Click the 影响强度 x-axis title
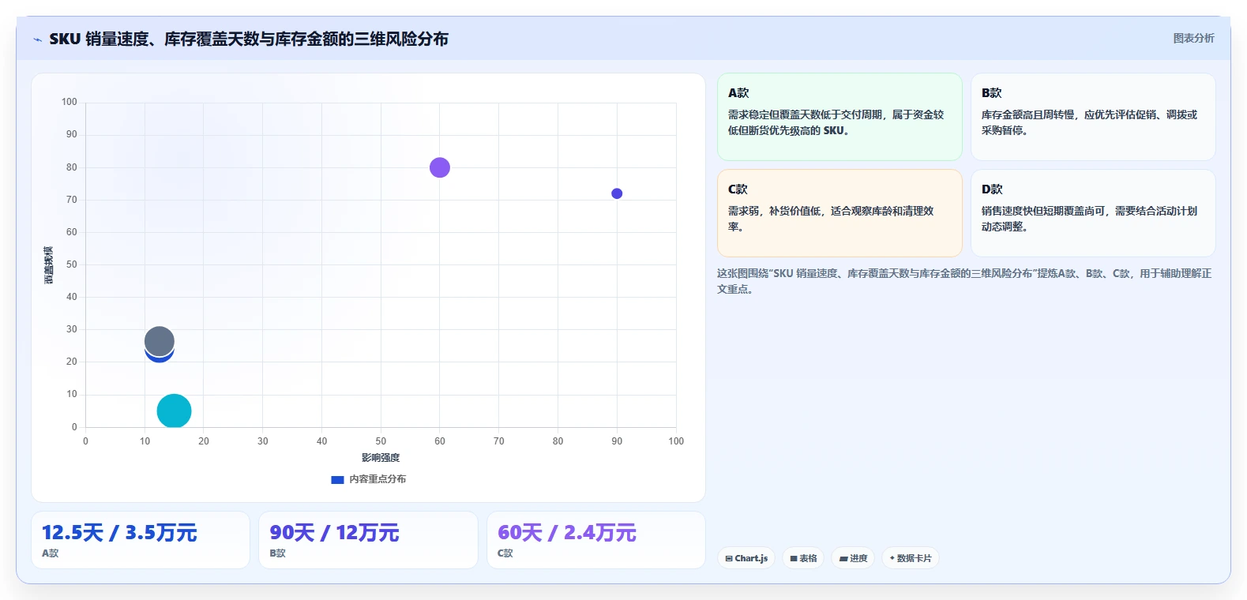Screen dimensions: 1247x600 381,458
